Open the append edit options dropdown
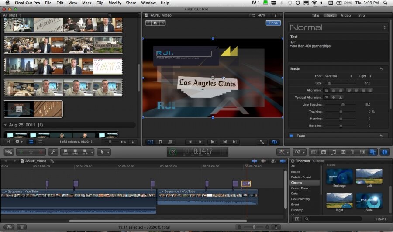 tap(92, 152)
